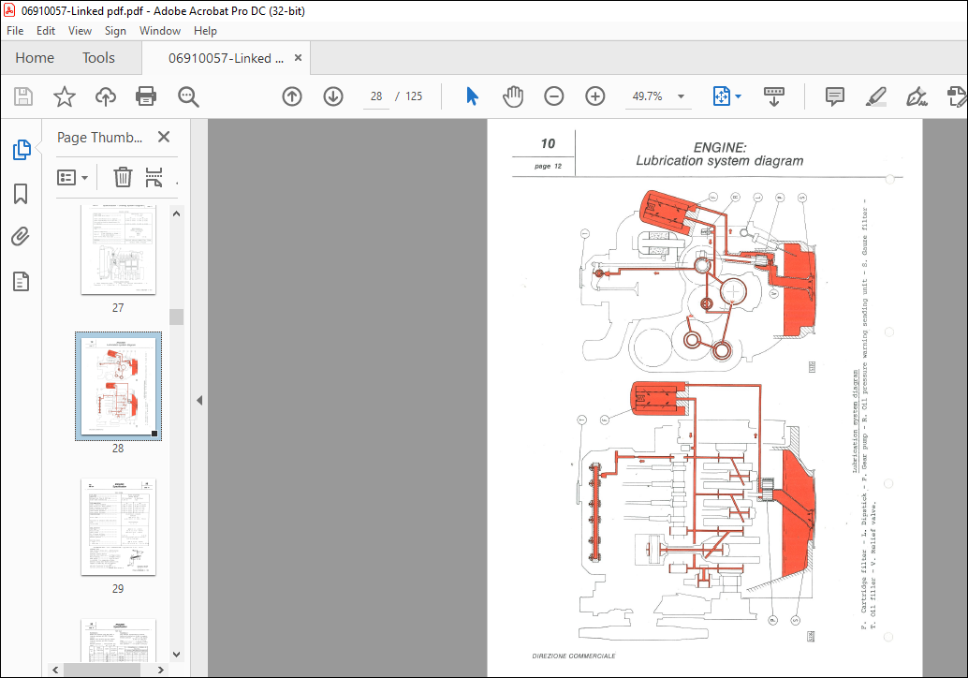This screenshot has height=678, width=968.
Task: Open thumbnail options dropdown menu
Action: tap(72, 177)
